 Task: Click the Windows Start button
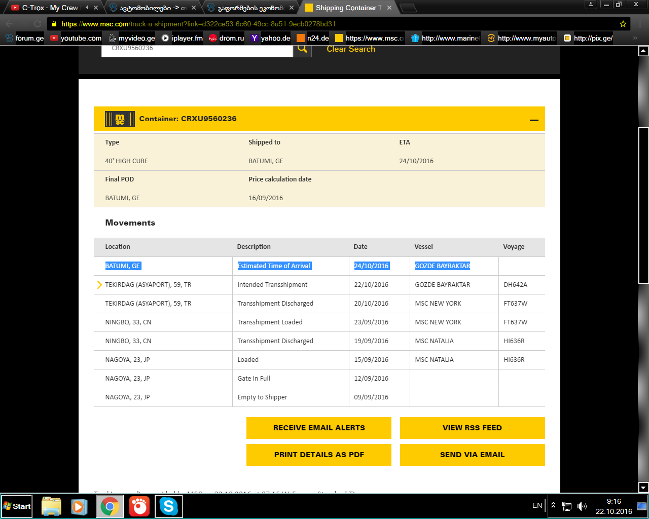click(17, 506)
